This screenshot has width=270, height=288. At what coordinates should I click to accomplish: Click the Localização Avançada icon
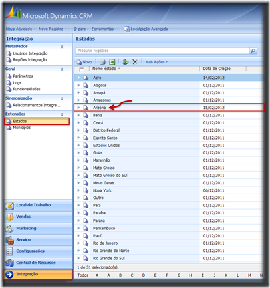click(127, 29)
